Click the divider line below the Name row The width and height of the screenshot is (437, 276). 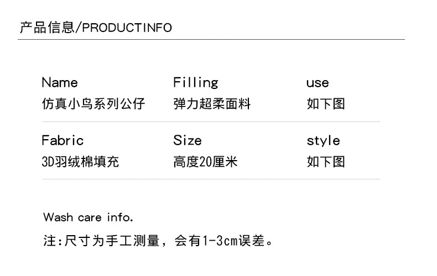pos(211,121)
